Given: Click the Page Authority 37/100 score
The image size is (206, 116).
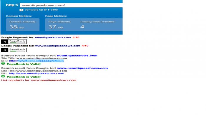Looking at the screenshot, I should [x=56, y=27].
